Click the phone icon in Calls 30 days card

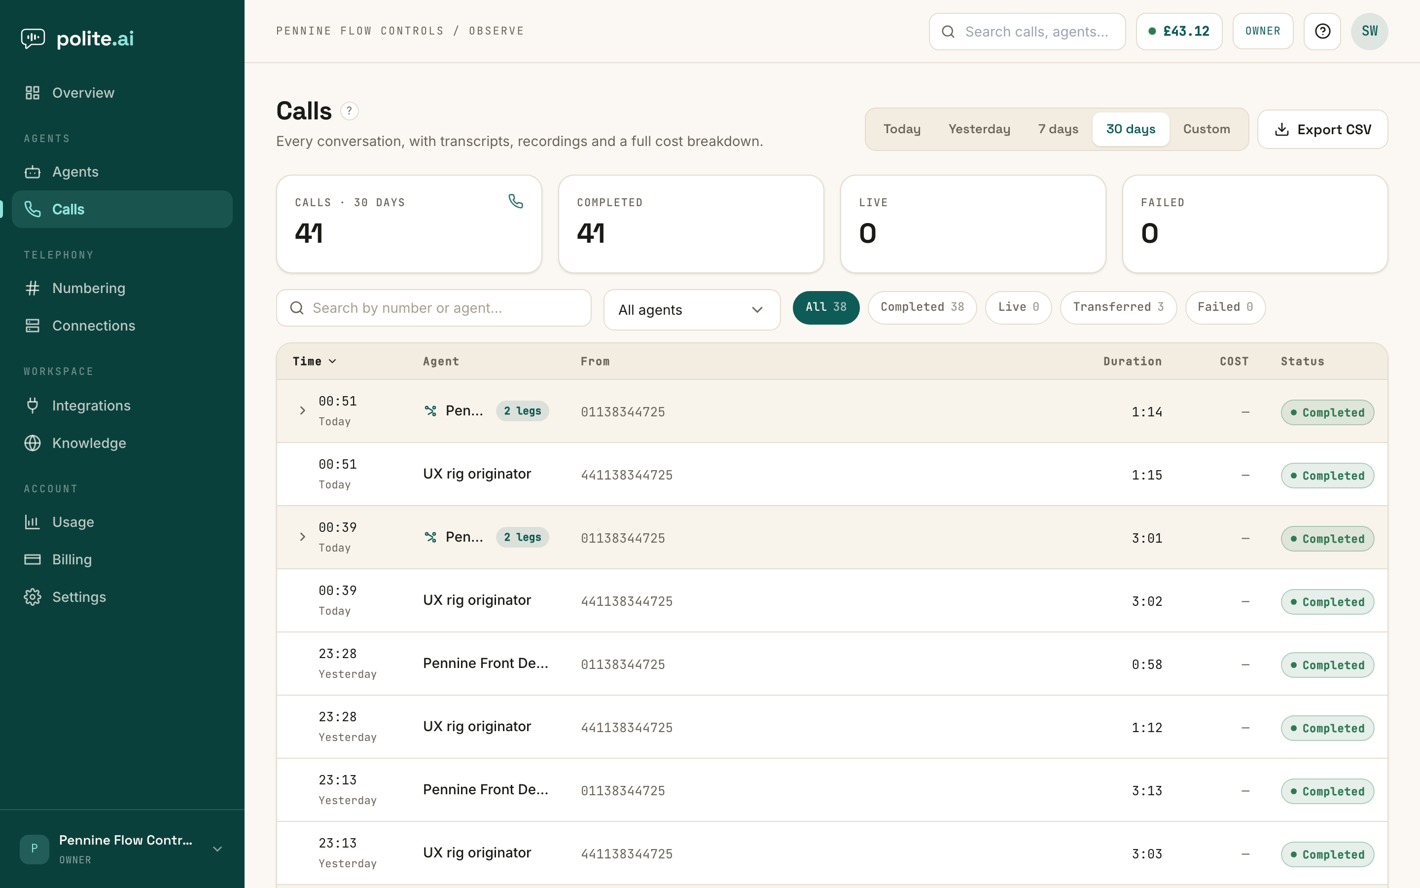tap(516, 201)
